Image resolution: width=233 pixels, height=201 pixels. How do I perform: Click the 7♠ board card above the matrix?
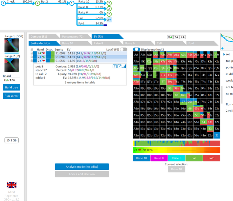(176, 37)
